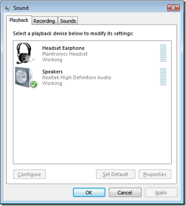
Task: Click the Plantronics Headset description text
Action: pos(65,54)
